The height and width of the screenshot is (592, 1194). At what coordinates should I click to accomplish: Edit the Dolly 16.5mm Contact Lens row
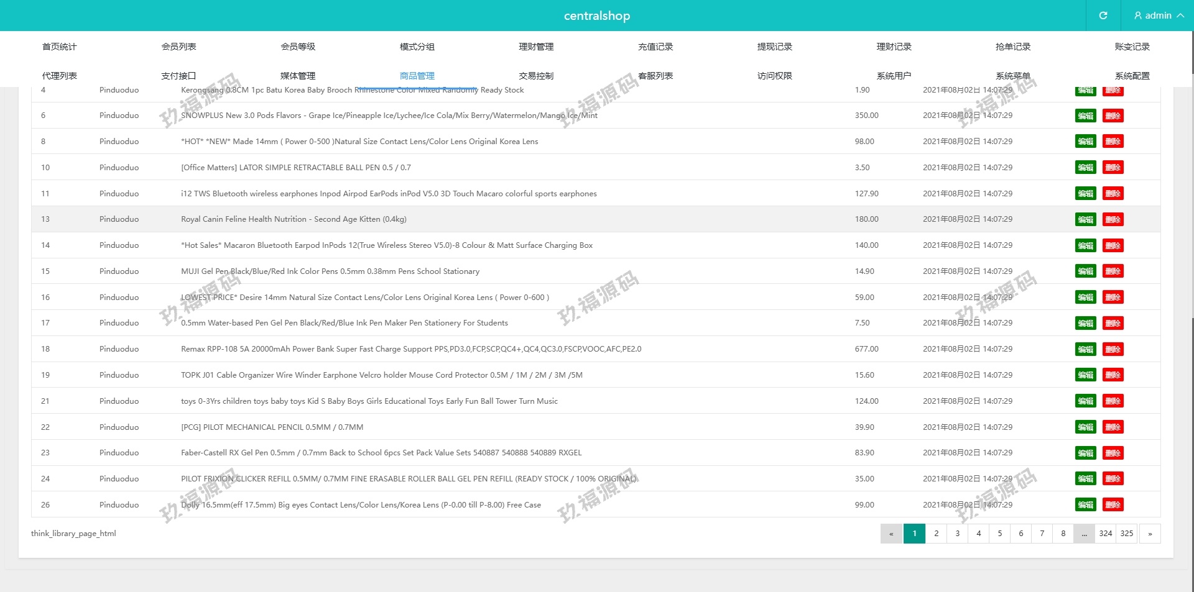1085,505
